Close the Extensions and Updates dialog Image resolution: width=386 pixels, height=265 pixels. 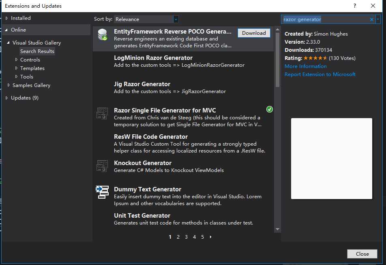[373, 6]
